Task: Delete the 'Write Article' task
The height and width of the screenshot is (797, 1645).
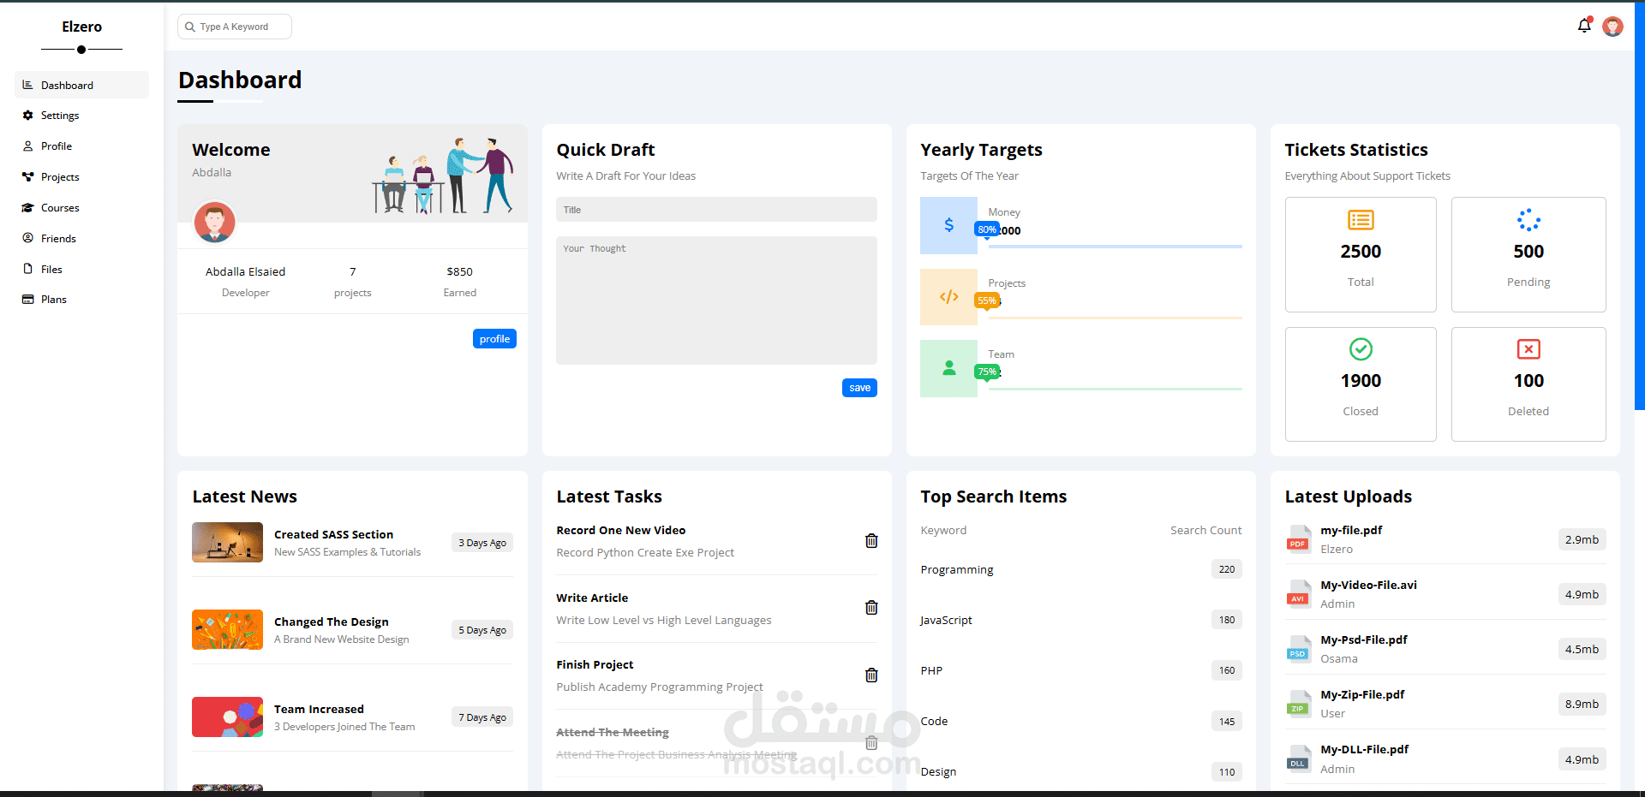Action: click(x=871, y=608)
